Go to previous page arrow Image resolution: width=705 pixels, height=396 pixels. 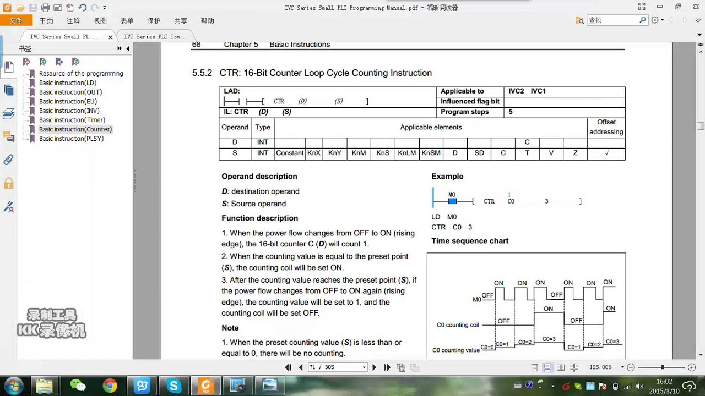(x=301, y=367)
